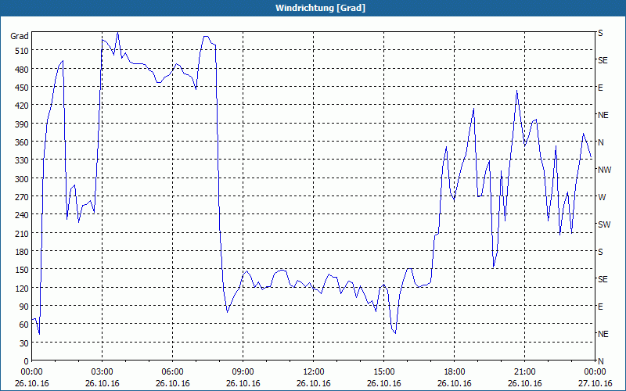
Task: Click the 21:00 time label on x-axis
Action: pyautogui.click(x=525, y=371)
